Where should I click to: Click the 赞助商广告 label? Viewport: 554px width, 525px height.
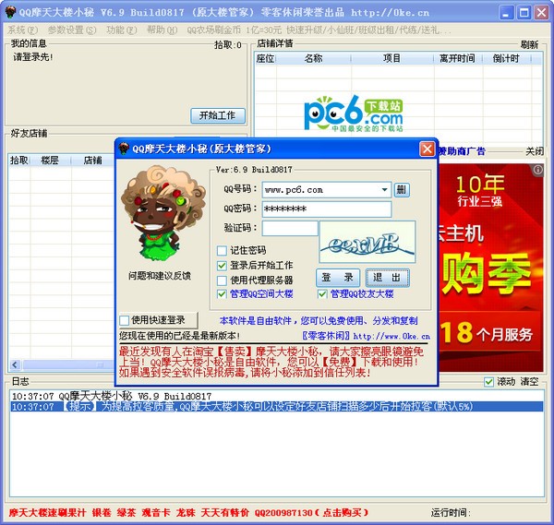pos(462,151)
